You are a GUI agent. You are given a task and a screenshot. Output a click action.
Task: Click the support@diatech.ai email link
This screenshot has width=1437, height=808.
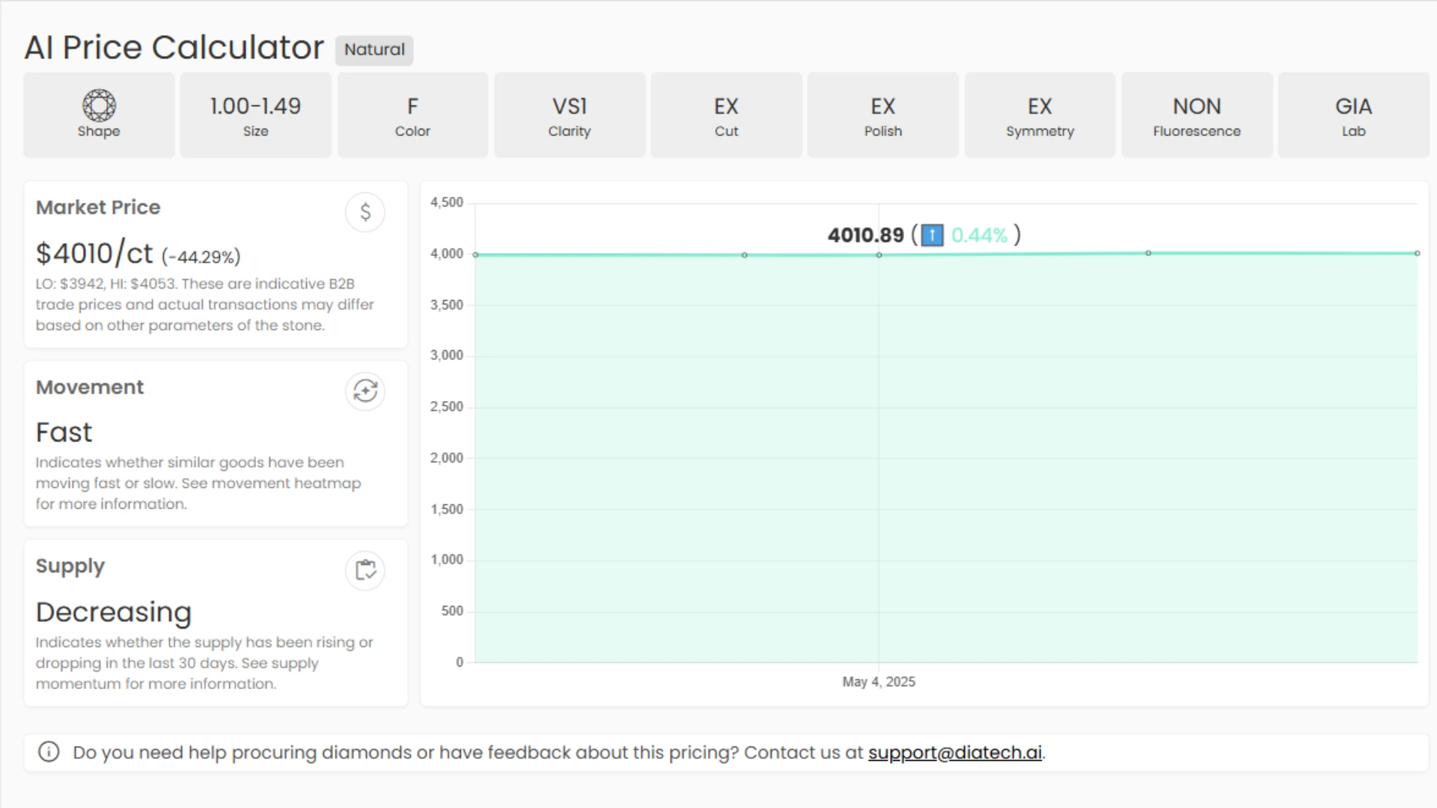954,753
